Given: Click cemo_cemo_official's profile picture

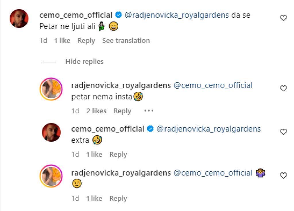Looking at the screenshot, I should [19, 18].
